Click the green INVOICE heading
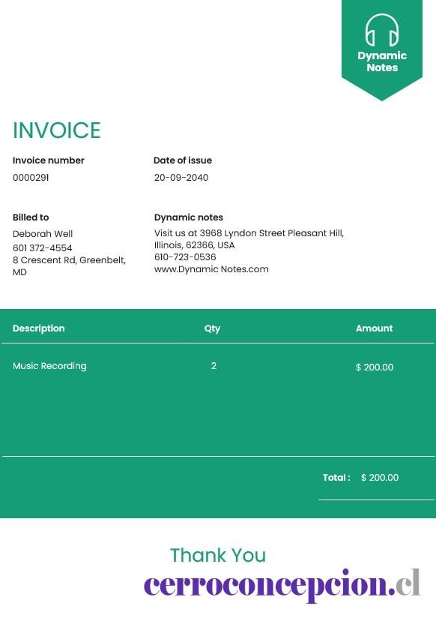This screenshot has height=621, width=436. point(57,130)
